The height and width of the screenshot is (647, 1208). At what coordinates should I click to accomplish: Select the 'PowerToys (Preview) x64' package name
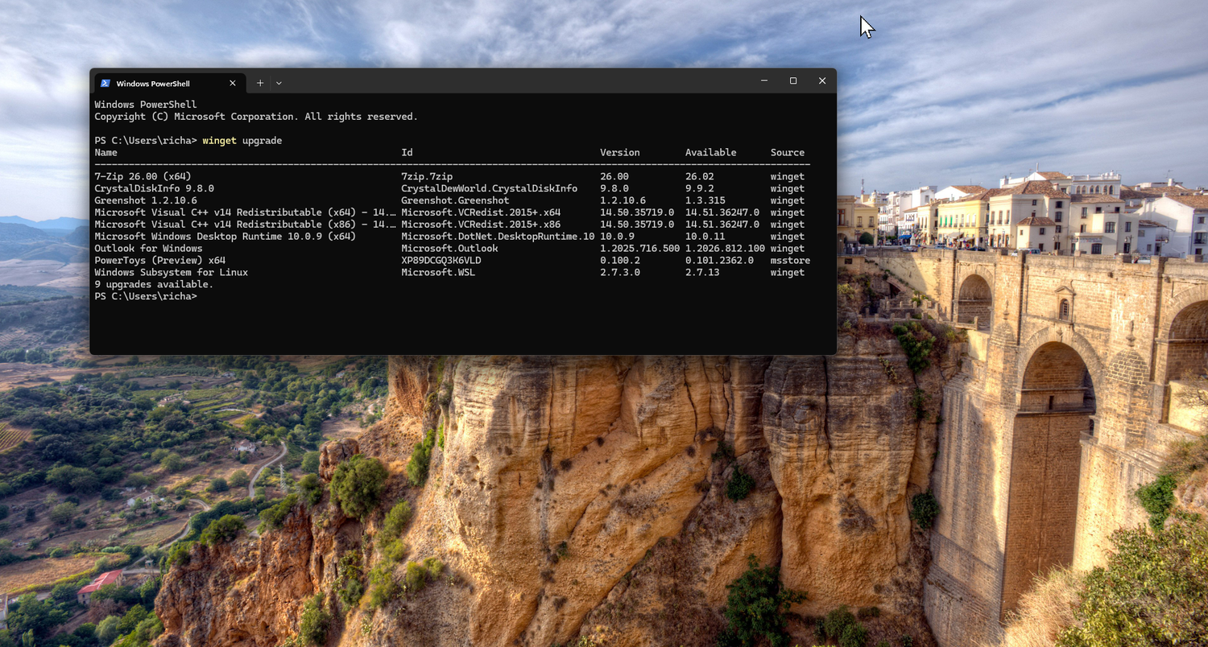tap(159, 261)
